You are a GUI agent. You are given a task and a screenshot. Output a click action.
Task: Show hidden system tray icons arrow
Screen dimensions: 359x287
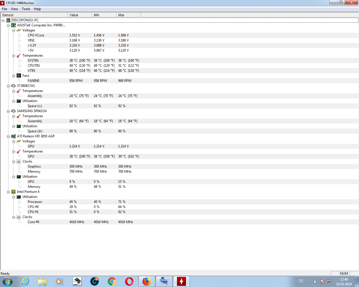[x=309, y=282]
